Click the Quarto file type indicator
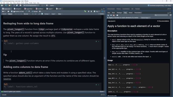 pos(102,92)
